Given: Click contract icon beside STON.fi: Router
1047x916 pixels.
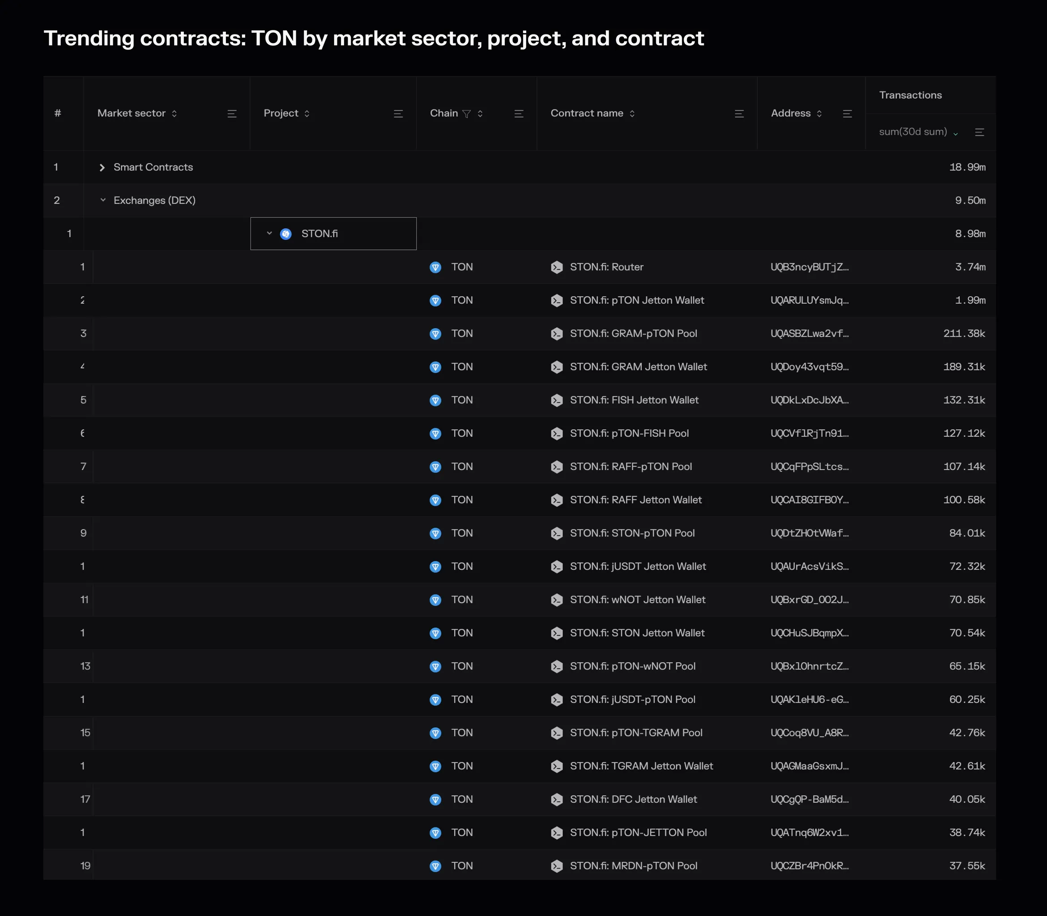Looking at the screenshot, I should [557, 267].
